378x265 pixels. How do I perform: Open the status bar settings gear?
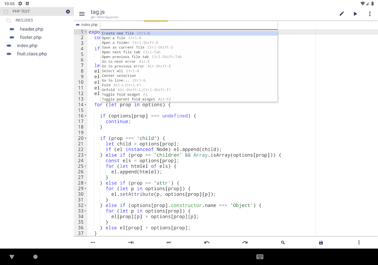coord(20,4)
